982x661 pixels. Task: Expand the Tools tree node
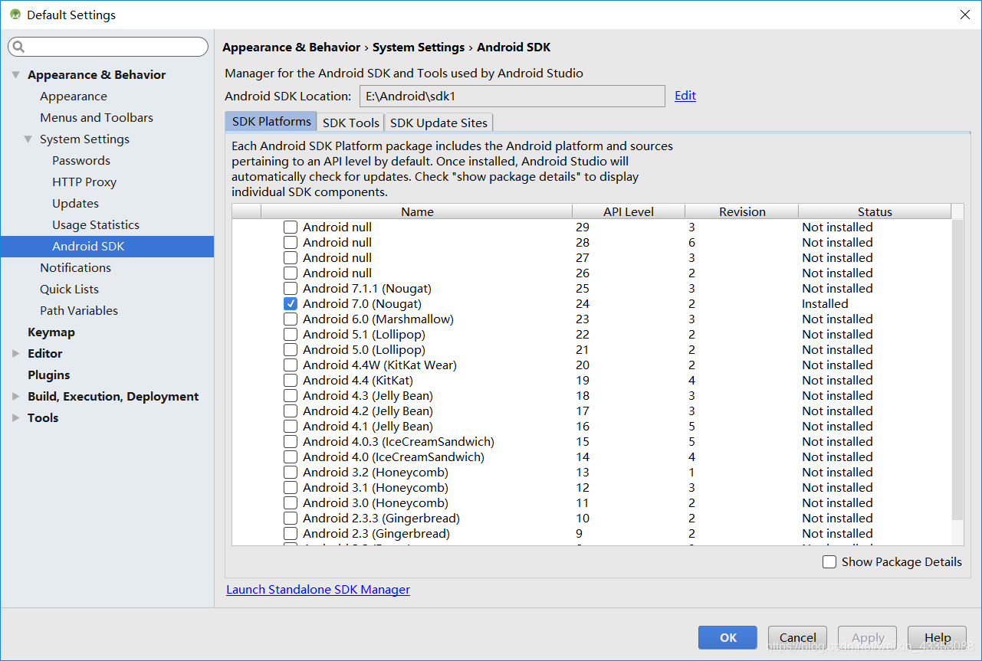click(16, 418)
